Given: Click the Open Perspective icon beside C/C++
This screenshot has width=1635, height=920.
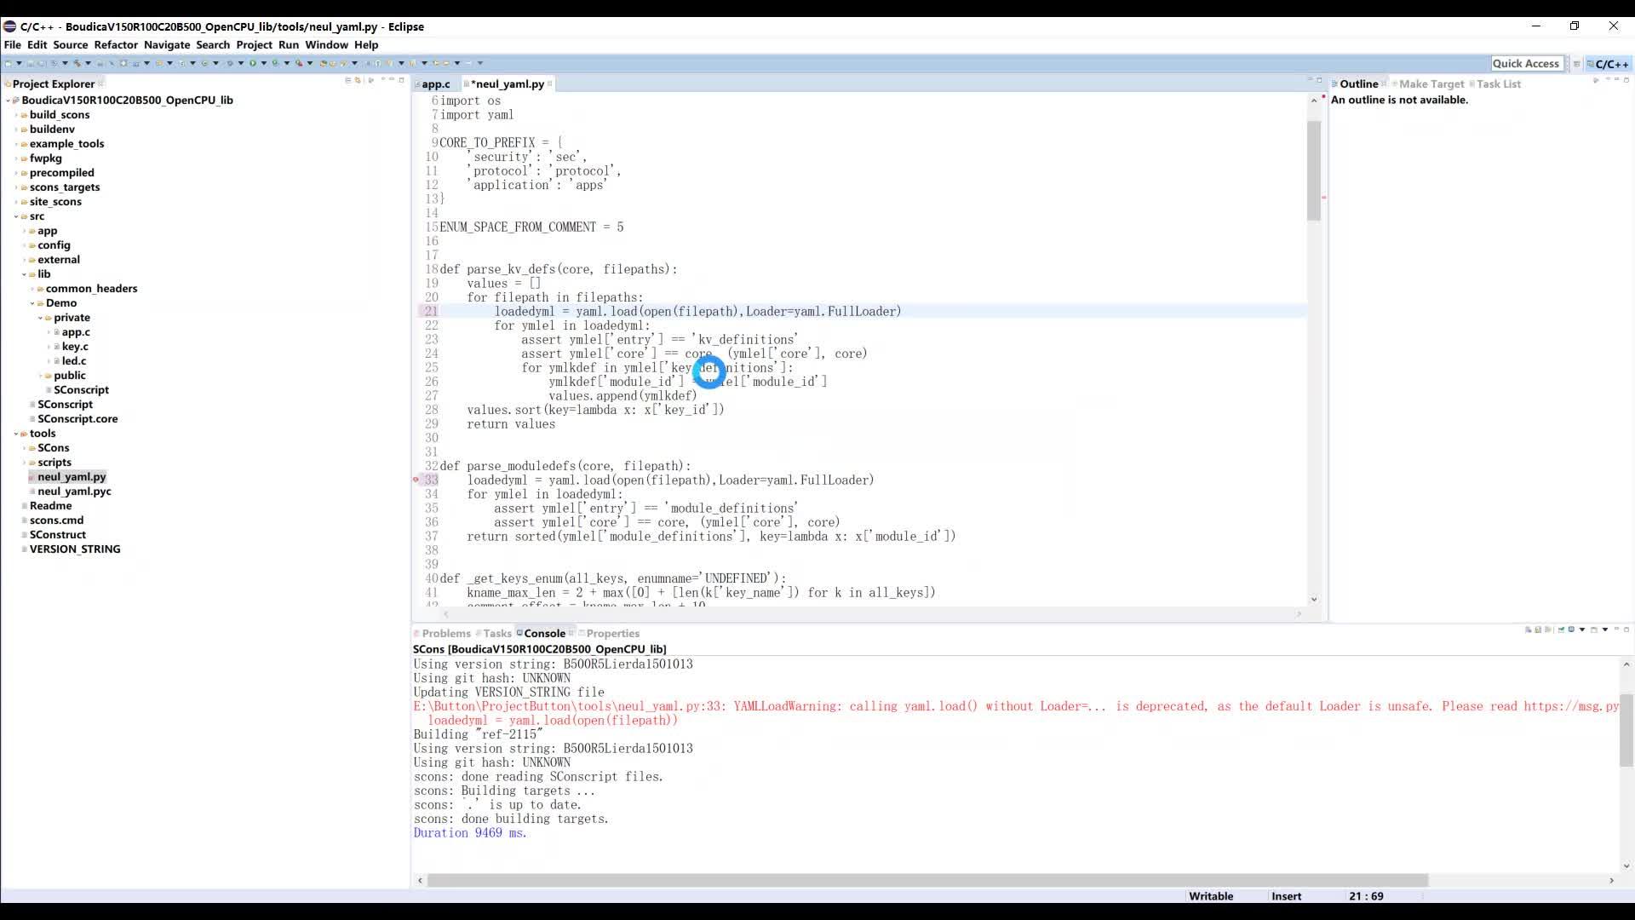Looking at the screenshot, I should pos(1576,64).
